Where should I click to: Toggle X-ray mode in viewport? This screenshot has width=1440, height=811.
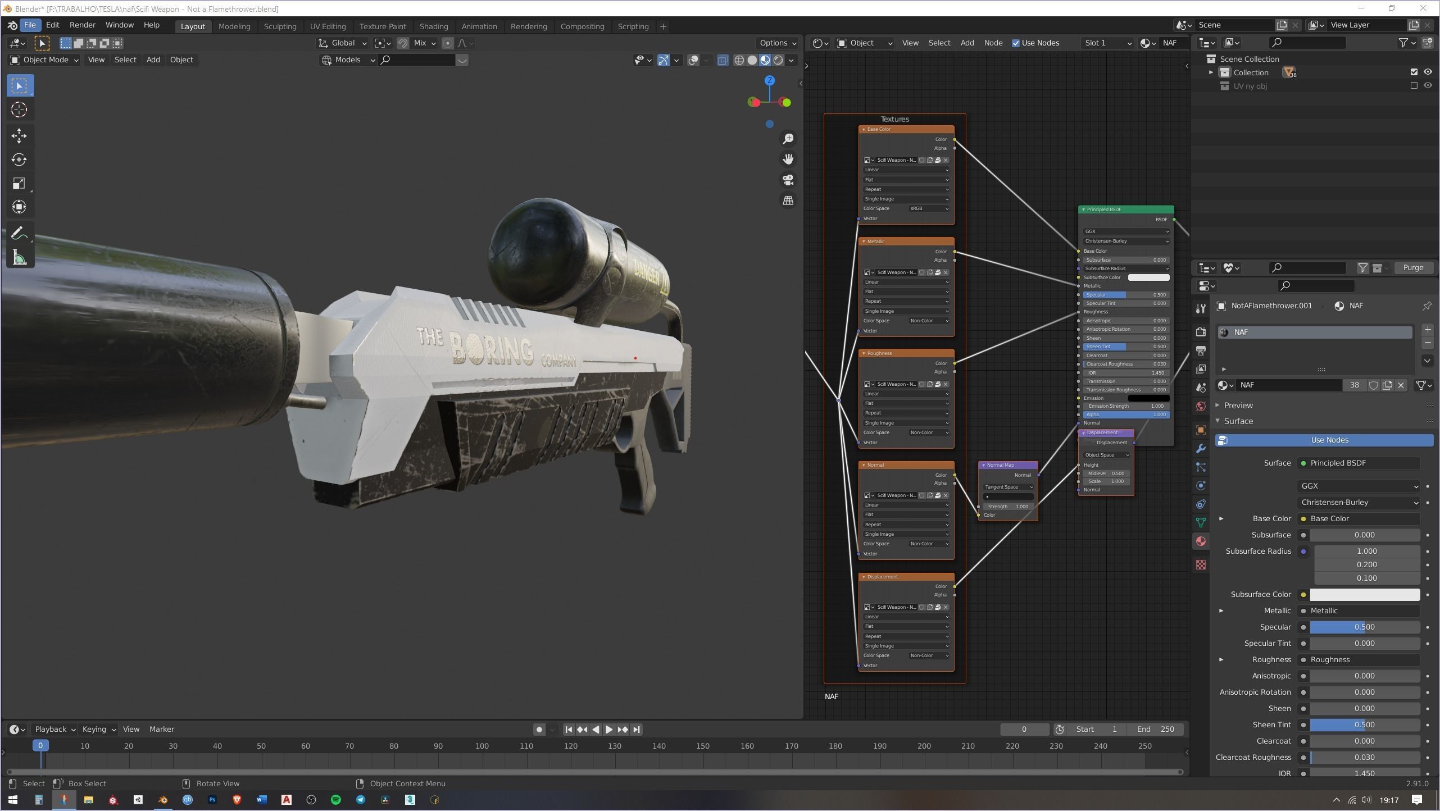[x=723, y=60]
